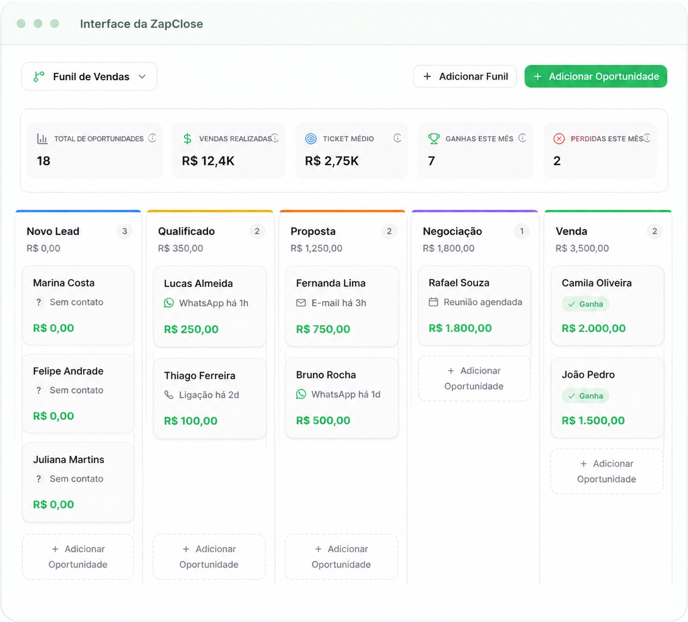Click the Ganha badge on João Pedro's card

pyautogui.click(x=585, y=396)
